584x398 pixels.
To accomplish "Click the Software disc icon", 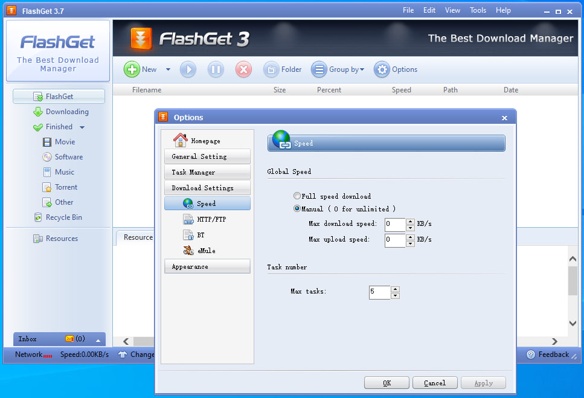I will [x=47, y=157].
